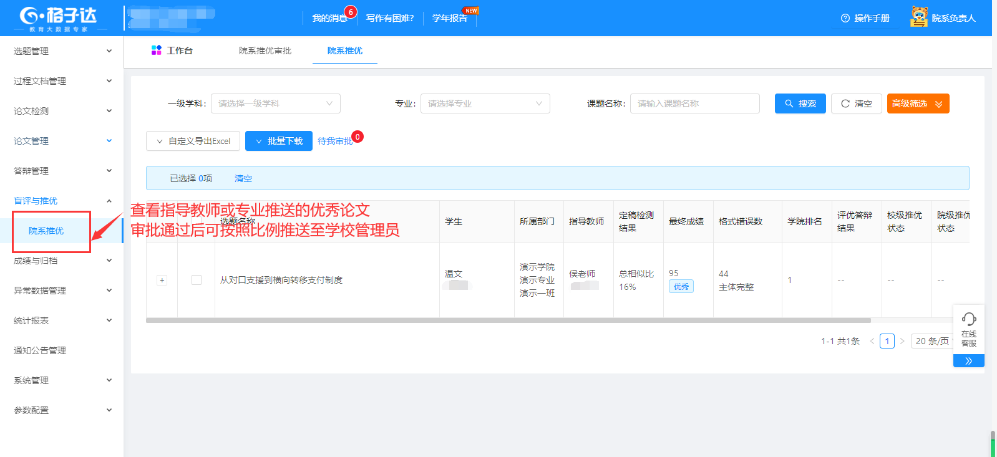Click the 搜索 search button

(800, 103)
